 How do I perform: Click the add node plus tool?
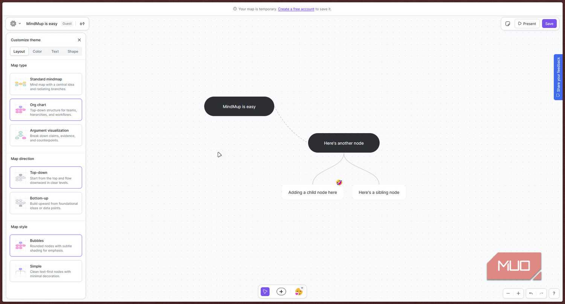(281, 292)
